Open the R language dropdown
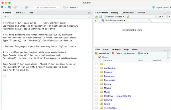The width and height of the screenshot is (171, 110). tap(97, 21)
